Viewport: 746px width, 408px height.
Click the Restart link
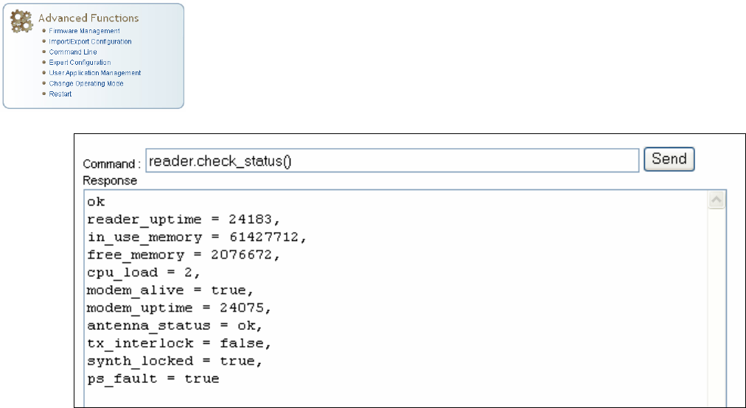60,94
